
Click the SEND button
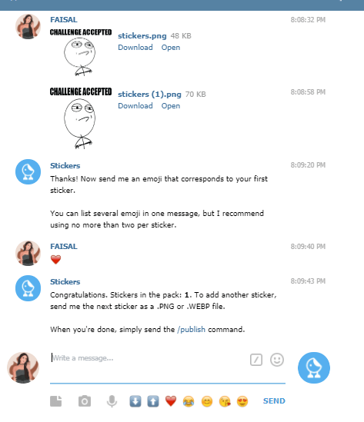coord(274,400)
